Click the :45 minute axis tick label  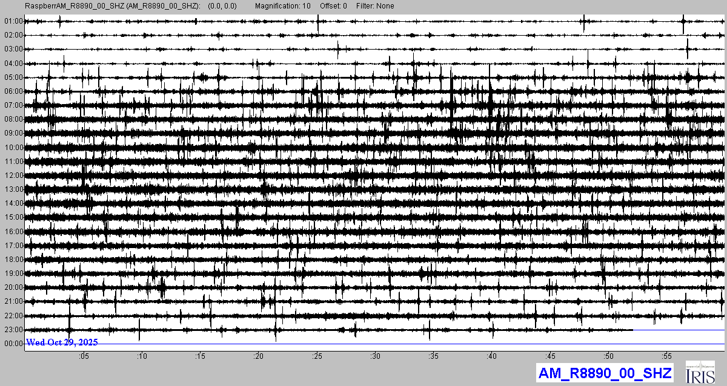point(551,356)
